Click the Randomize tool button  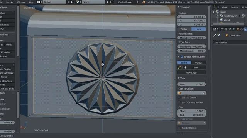pyautogui.click(x=7, y=56)
